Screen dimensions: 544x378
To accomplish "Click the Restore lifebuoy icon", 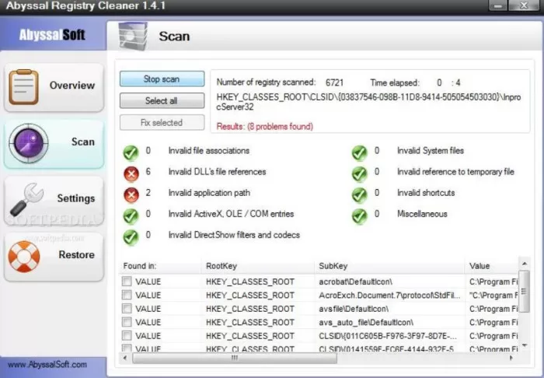I will point(23,257).
